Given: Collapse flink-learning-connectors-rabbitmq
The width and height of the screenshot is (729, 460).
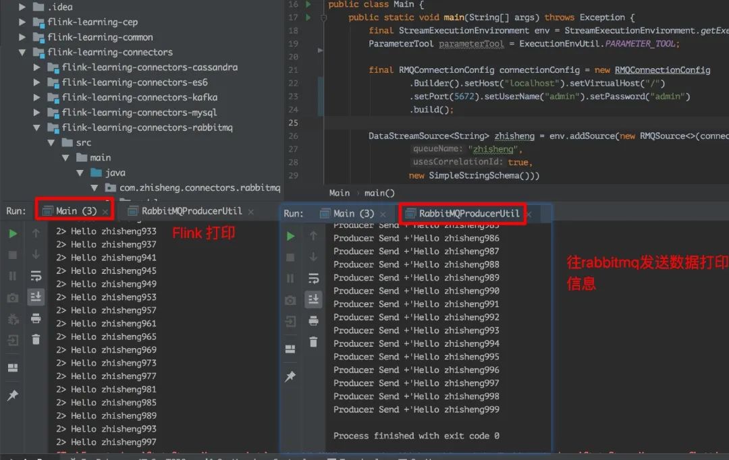Looking at the screenshot, I should [x=36, y=127].
